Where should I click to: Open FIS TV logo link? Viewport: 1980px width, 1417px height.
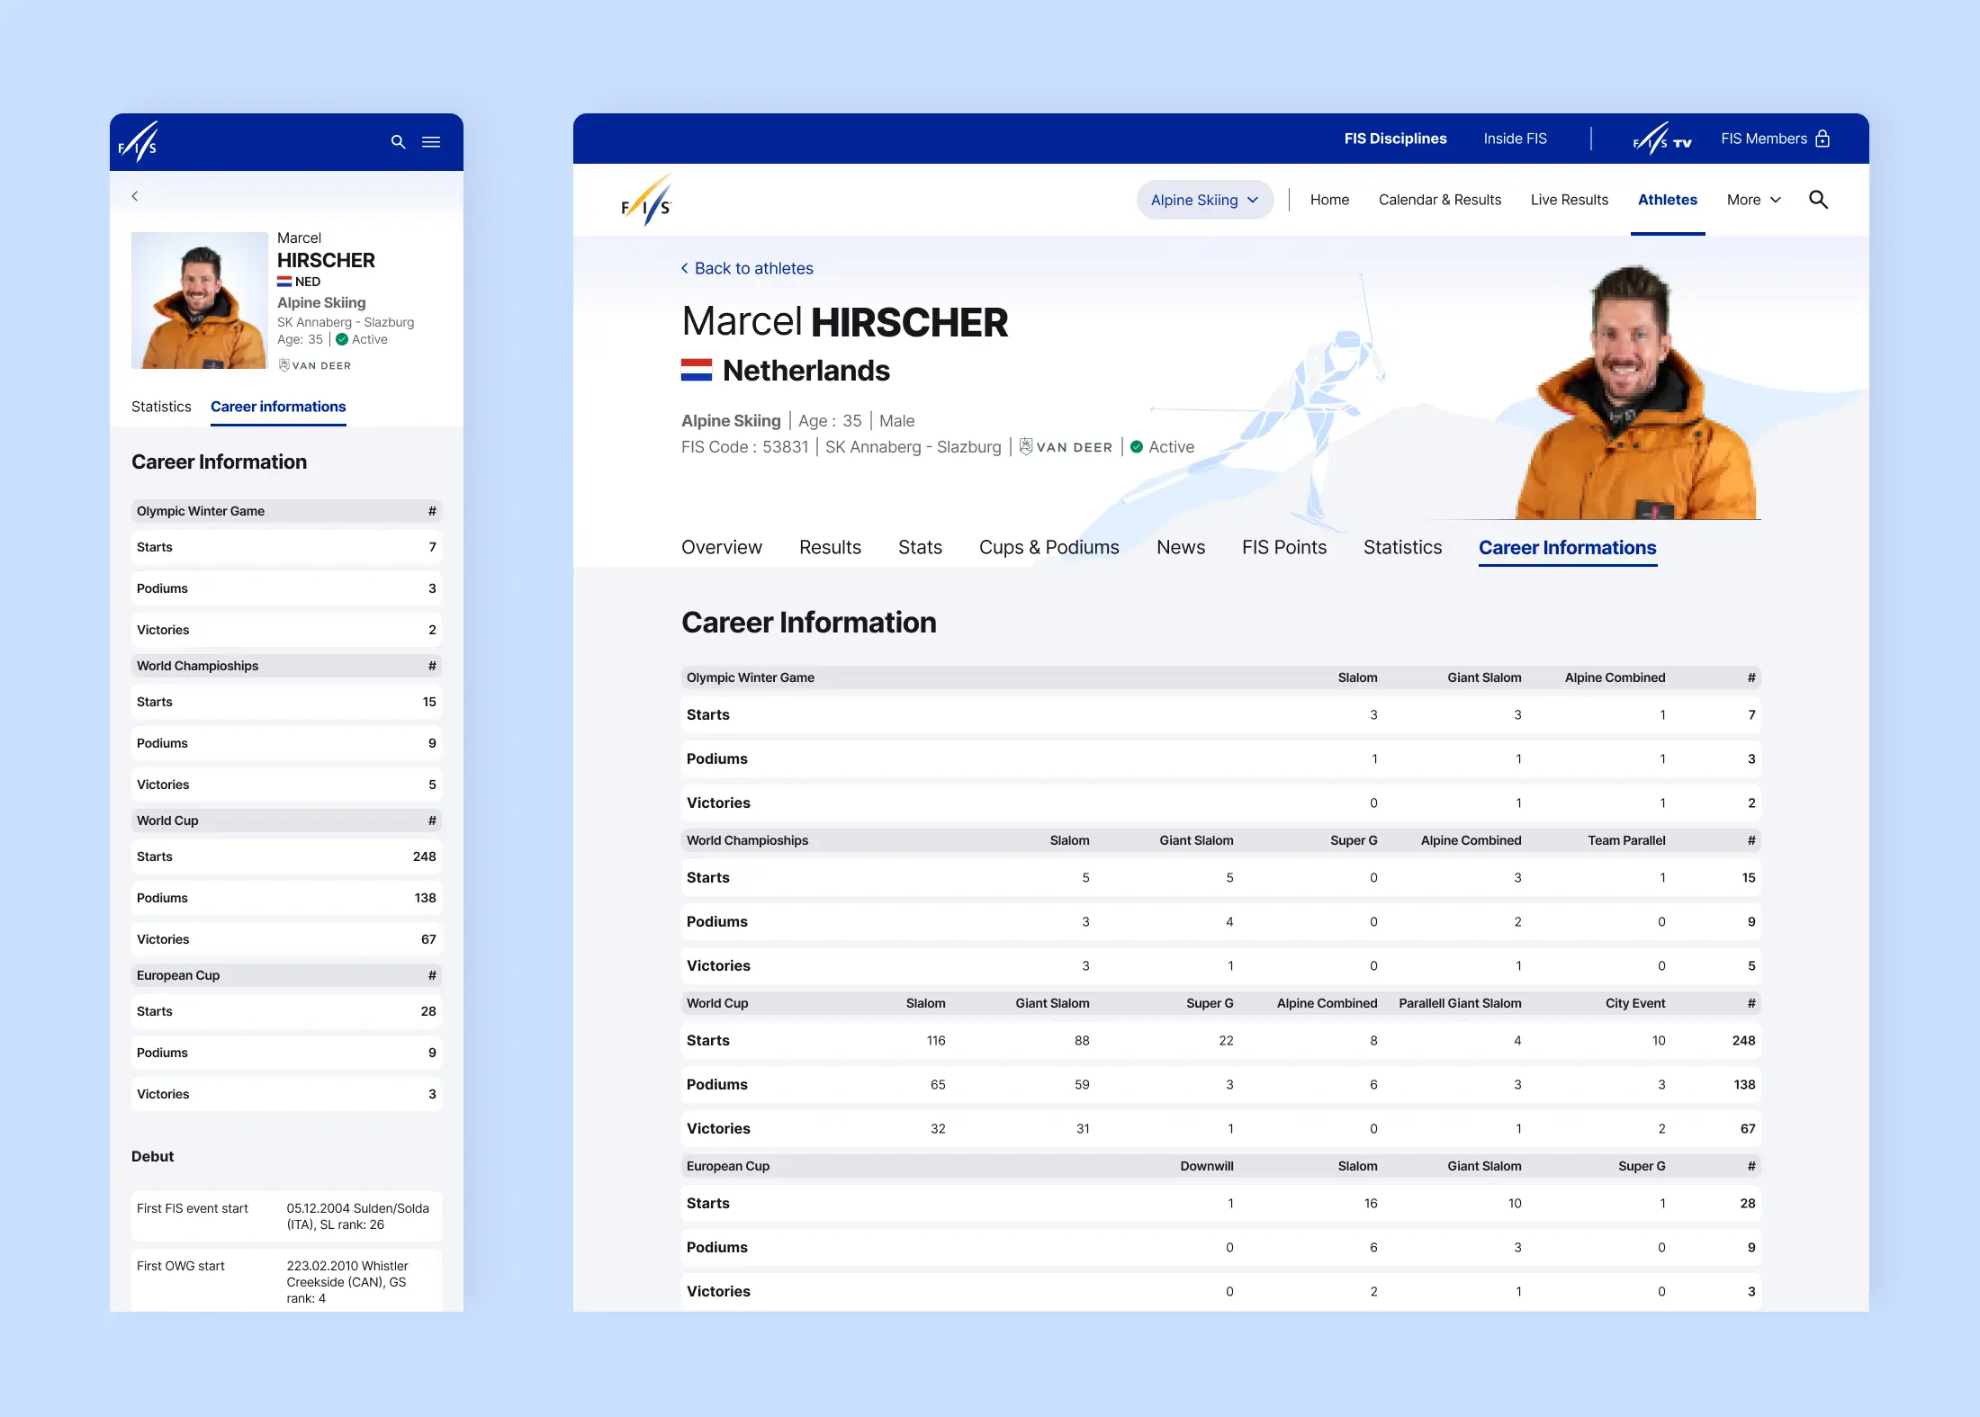(x=1662, y=139)
